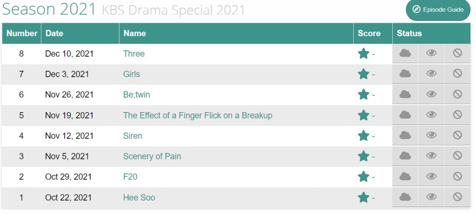476x214 pixels.
Task: Click the Score column header
Action: 369,33
